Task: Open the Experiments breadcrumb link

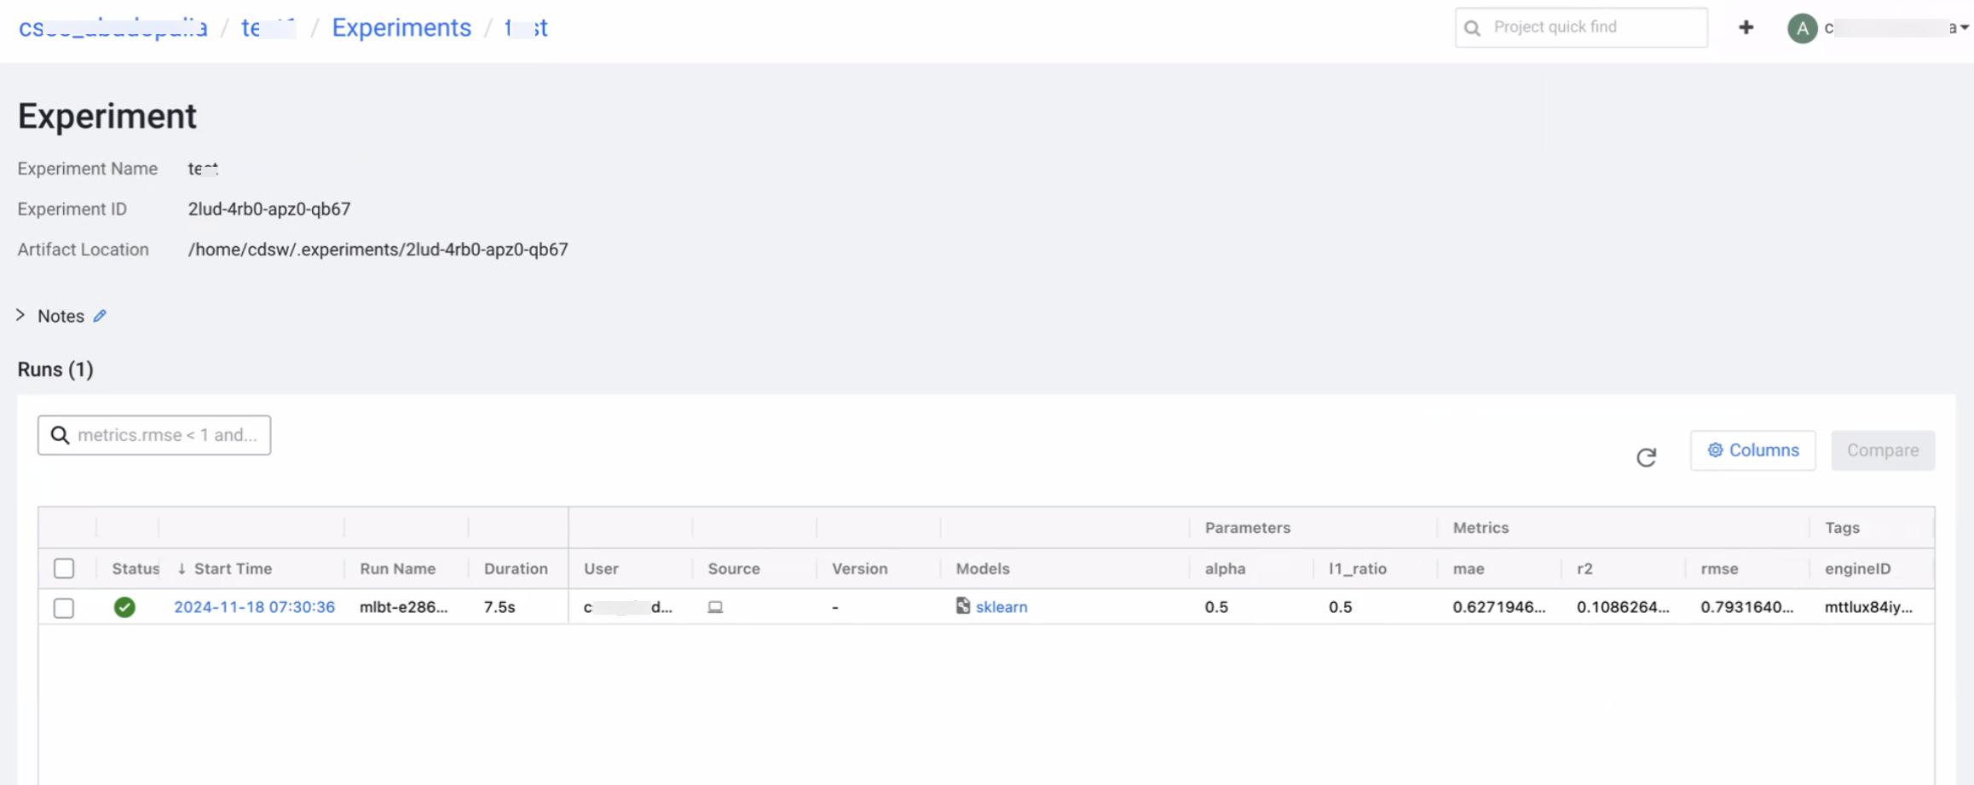Action: pos(401,28)
